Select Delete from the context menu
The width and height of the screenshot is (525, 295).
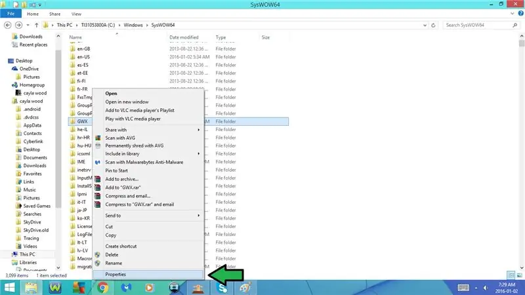tap(148, 255)
